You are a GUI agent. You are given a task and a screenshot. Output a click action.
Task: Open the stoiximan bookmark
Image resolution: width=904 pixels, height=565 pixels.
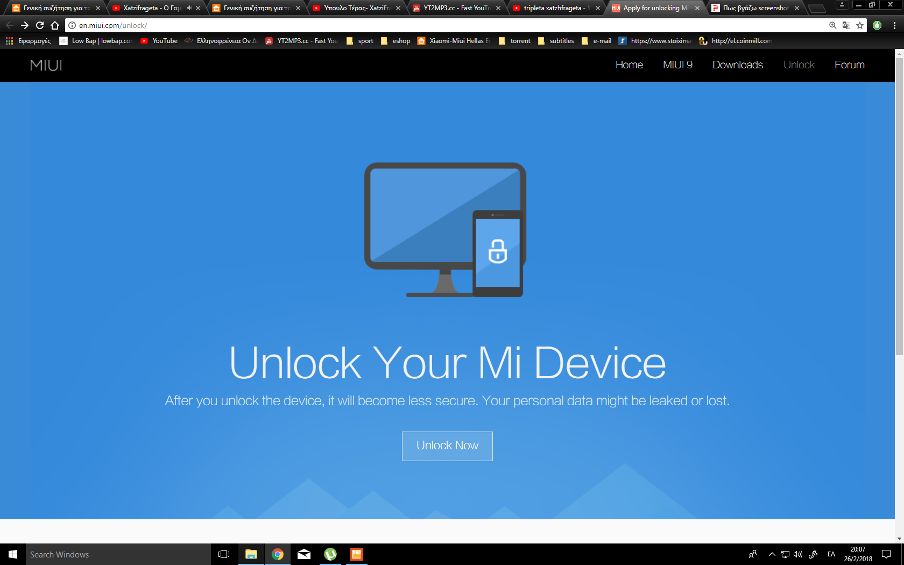pyautogui.click(x=655, y=41)
